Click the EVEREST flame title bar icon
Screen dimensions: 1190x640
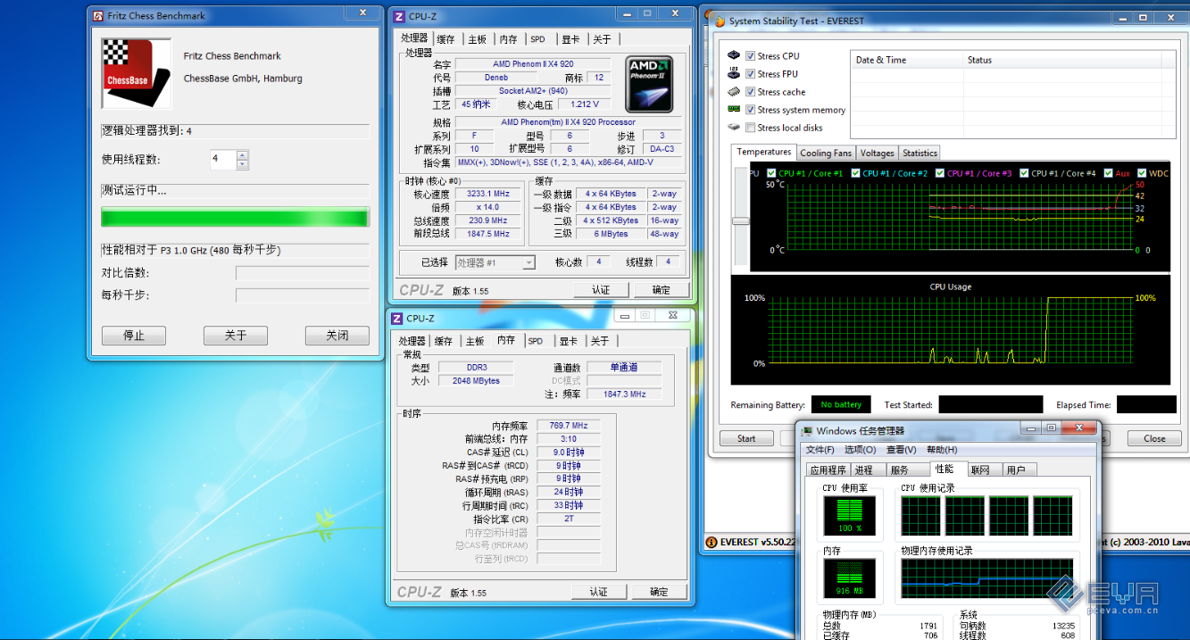(720, 21)
